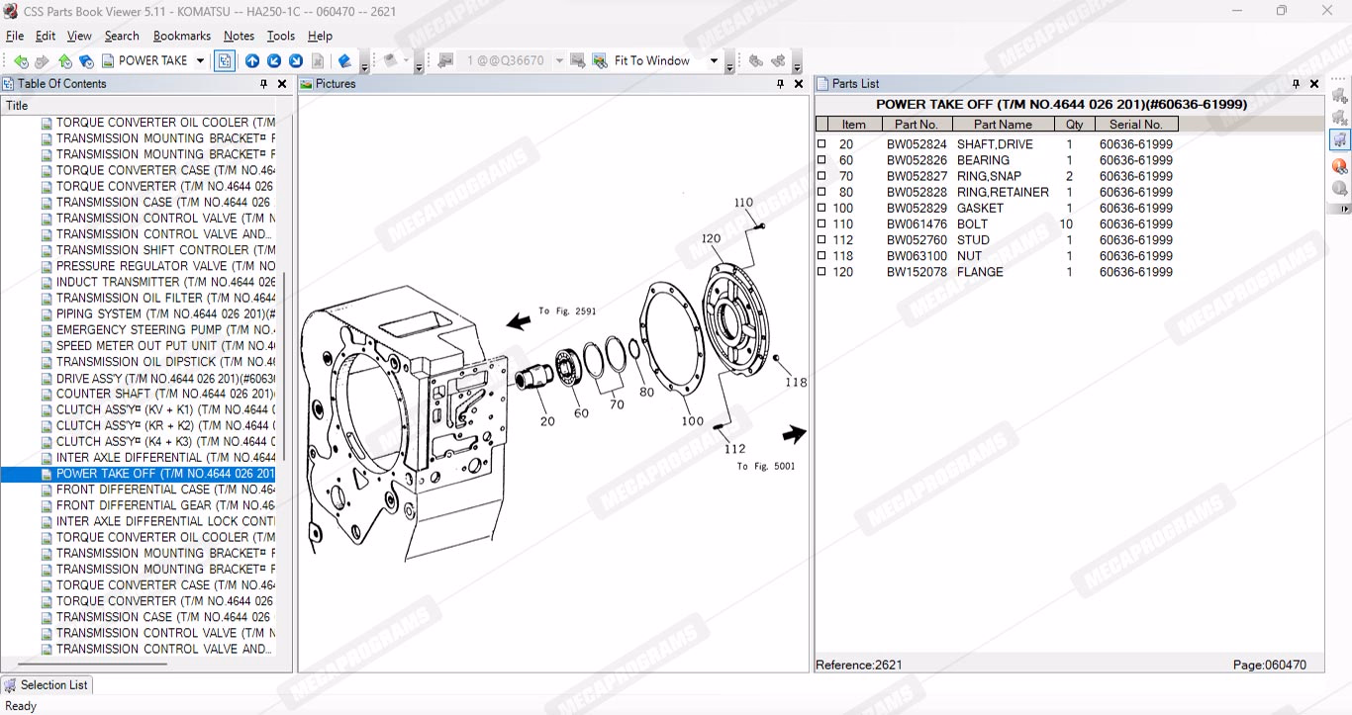Click the blue down-right arrow icon
Viewport: 1352px width, 715px height.
tap(296, 61)
